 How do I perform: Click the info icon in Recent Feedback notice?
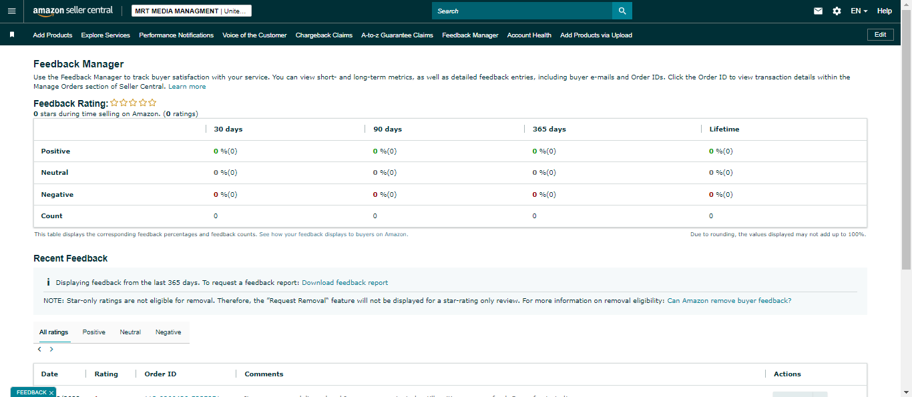(48, 283)
